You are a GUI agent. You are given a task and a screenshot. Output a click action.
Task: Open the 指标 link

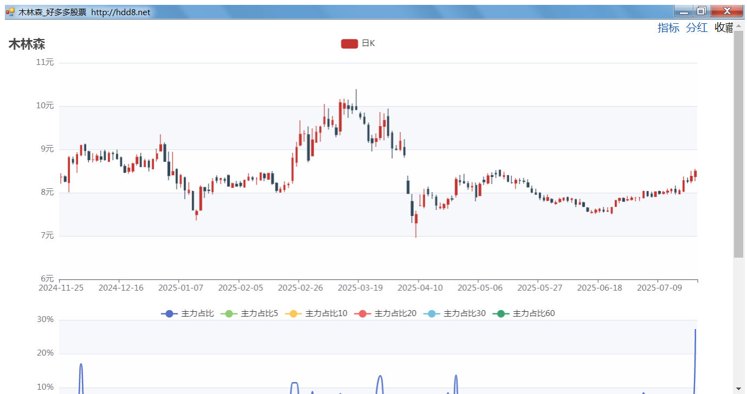(x=668, y=28)
